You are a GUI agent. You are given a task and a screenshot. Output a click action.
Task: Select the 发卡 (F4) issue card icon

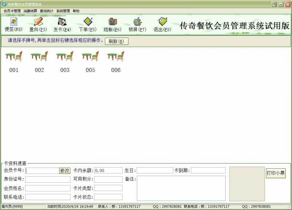click(x=62, y=24)
